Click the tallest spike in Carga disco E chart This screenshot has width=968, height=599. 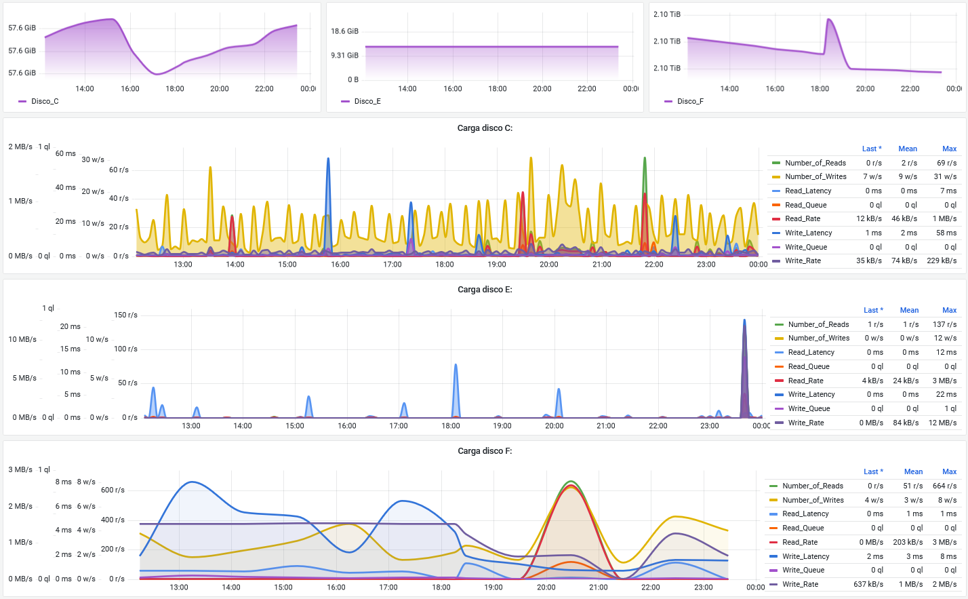coord(744,322)
